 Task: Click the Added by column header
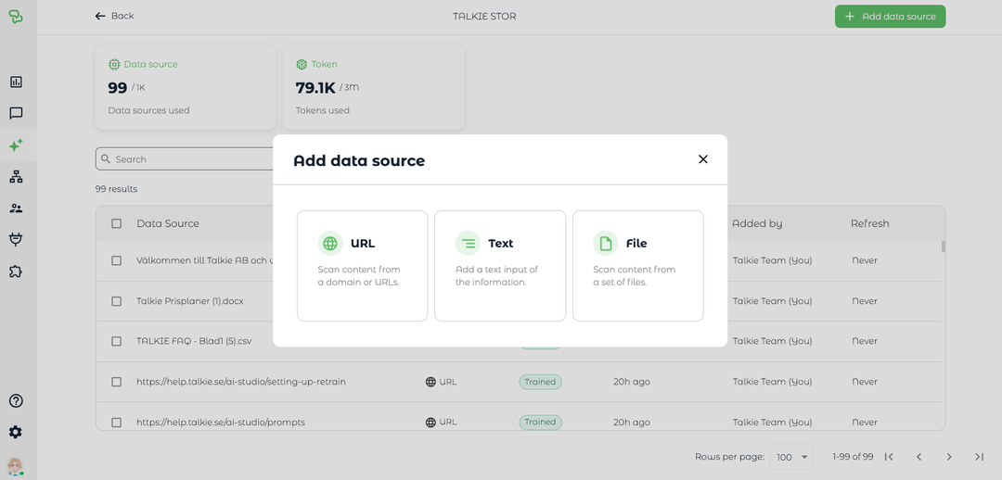[x=757, y=223]
